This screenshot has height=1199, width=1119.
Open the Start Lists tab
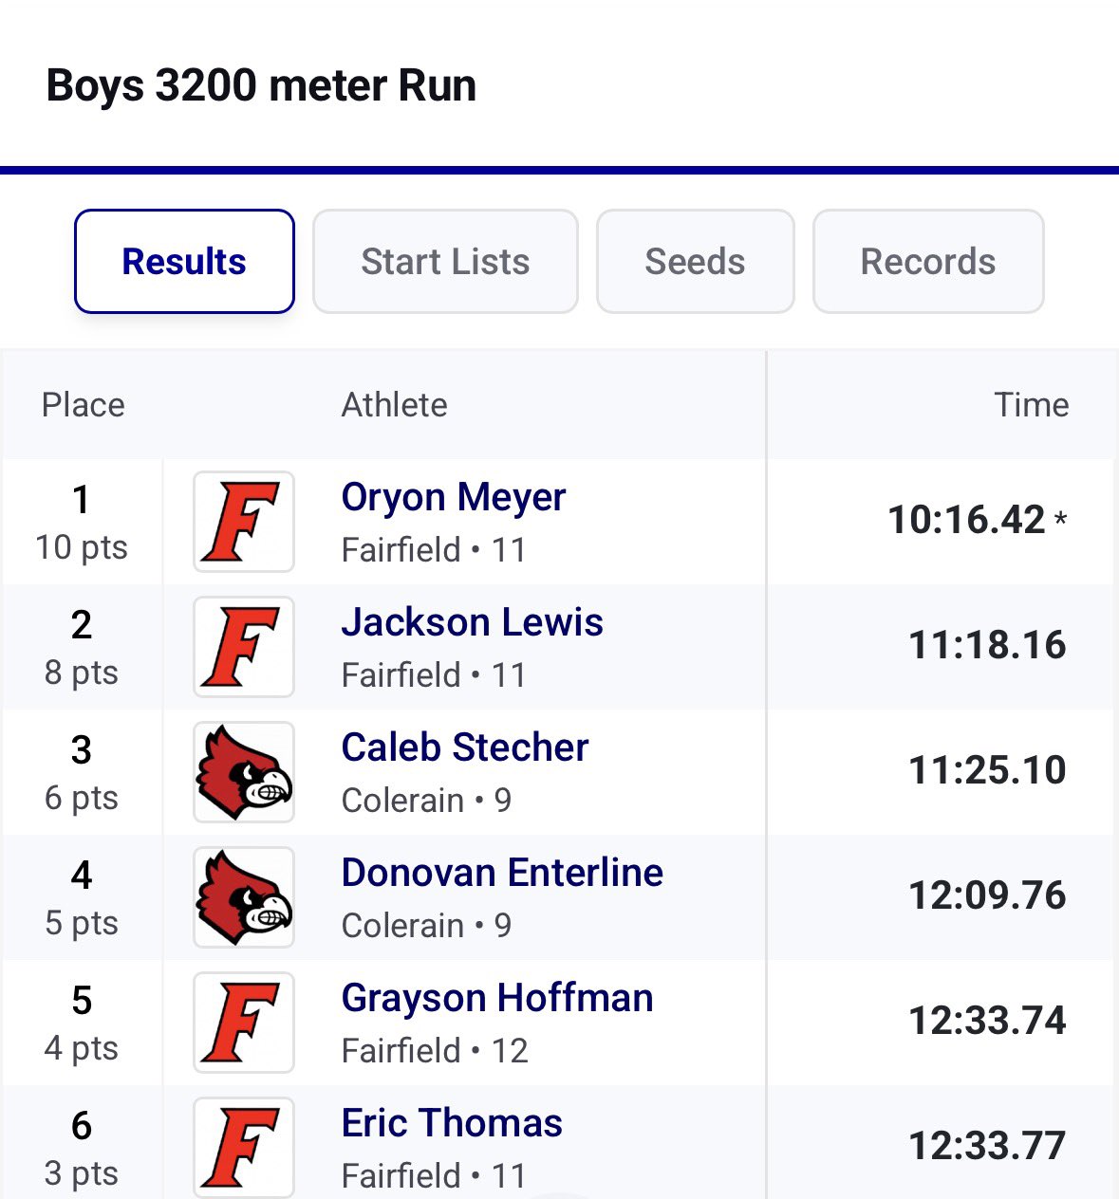[445, 262]
